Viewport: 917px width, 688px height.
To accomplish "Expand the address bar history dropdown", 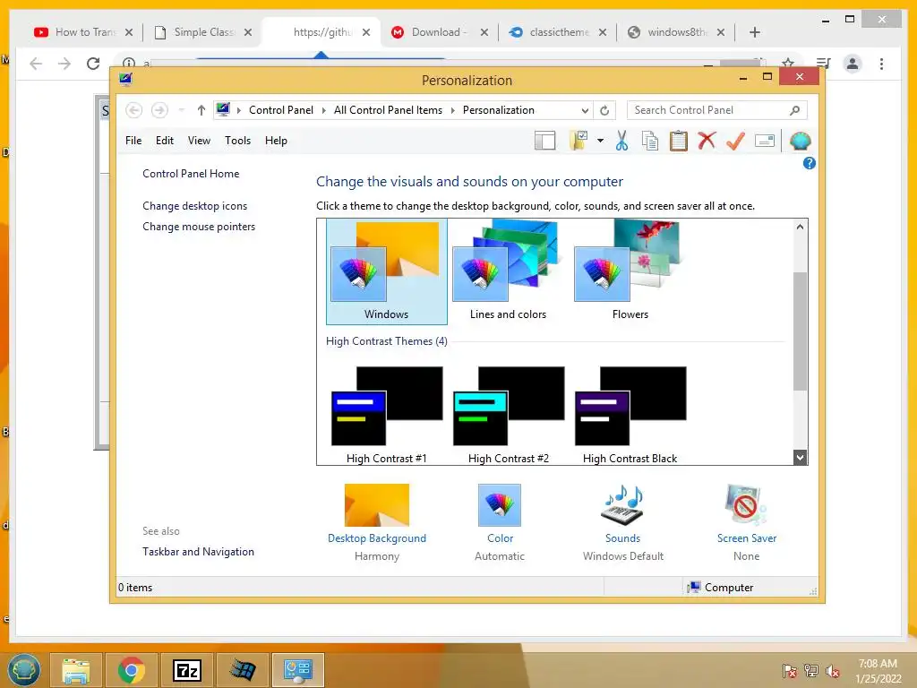I will 585,110.
